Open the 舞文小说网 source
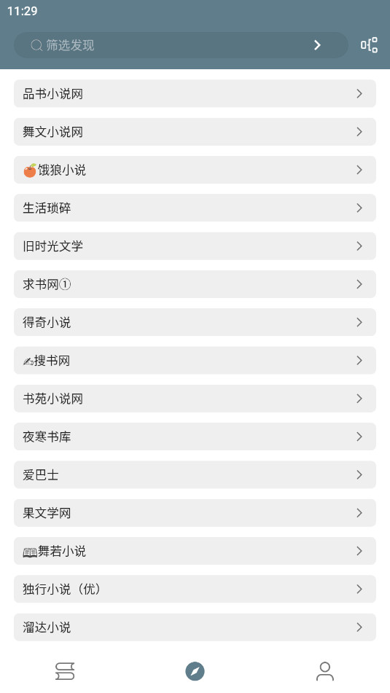Image resolution: width=390 pixels, height=693 pixels. click(195, 132)
